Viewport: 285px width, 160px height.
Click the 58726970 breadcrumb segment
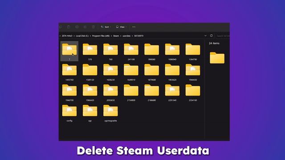tap(138, 36)
